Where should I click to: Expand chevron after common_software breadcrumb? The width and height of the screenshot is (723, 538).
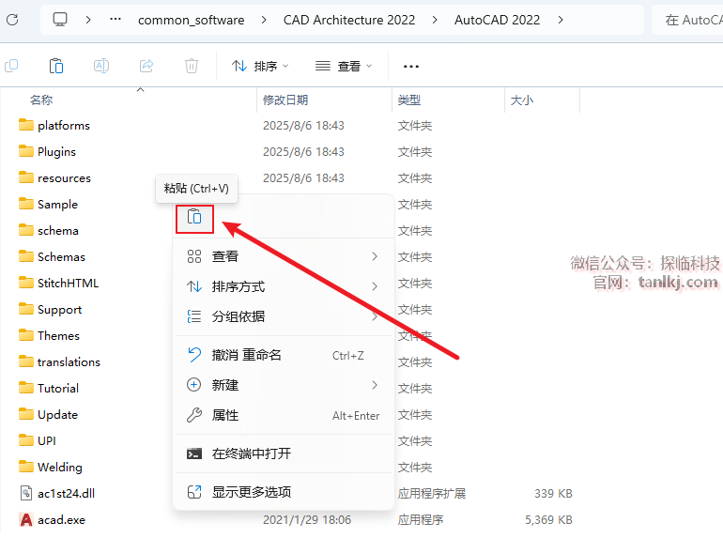coord(264,20)
